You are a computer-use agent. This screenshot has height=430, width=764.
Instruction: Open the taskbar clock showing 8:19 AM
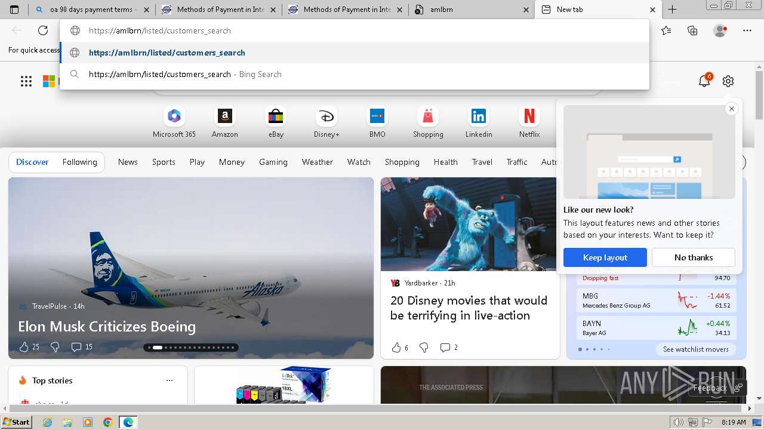(x=734, y=422)
